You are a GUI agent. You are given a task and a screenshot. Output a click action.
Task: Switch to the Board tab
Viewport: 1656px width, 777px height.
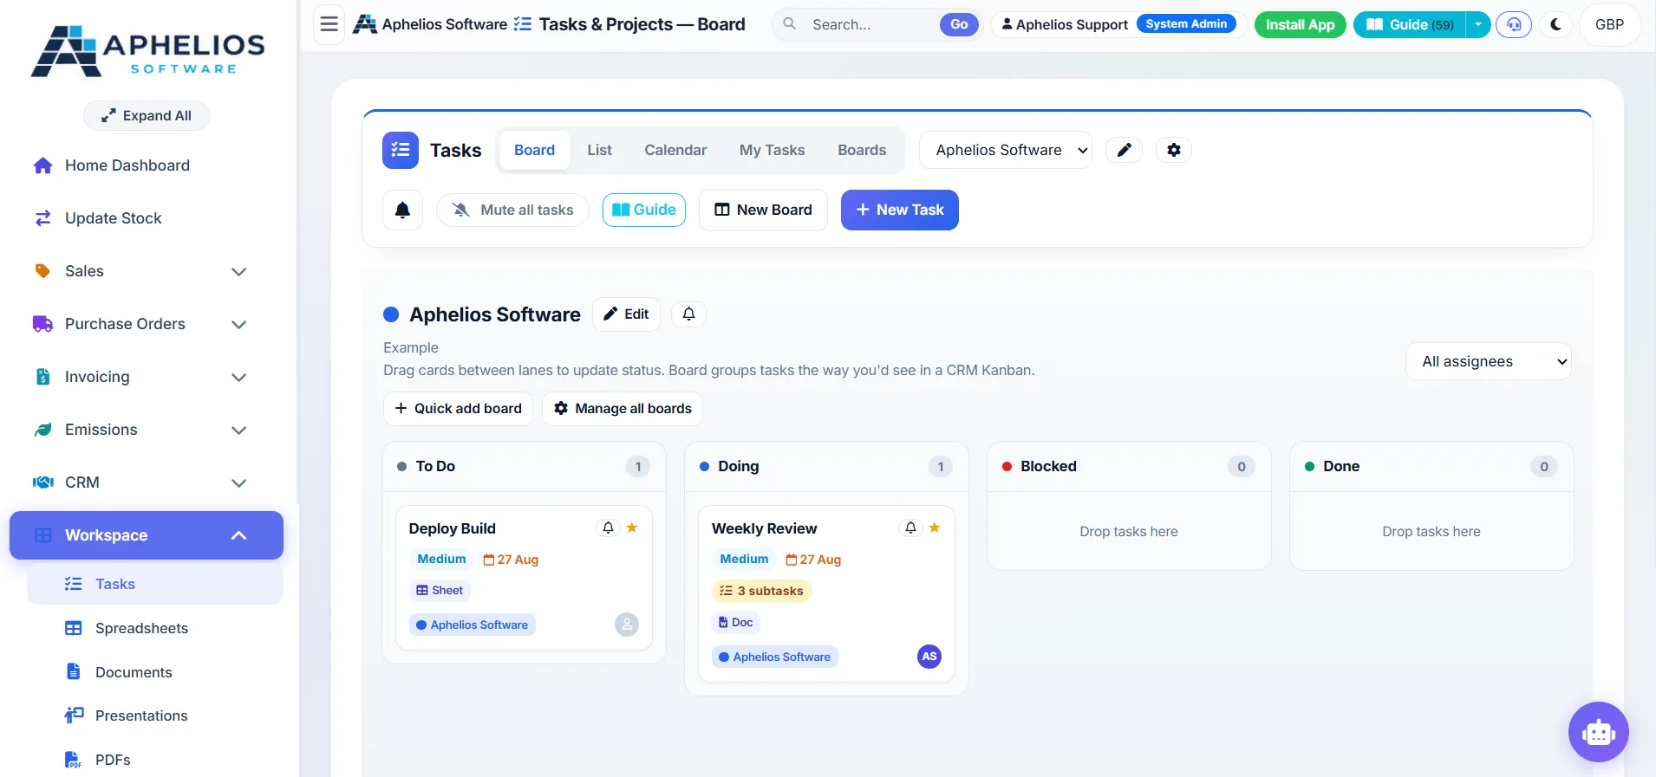(x=534, y=150)
